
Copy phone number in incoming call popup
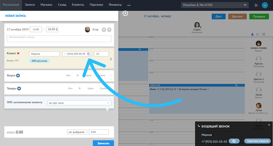234,141
